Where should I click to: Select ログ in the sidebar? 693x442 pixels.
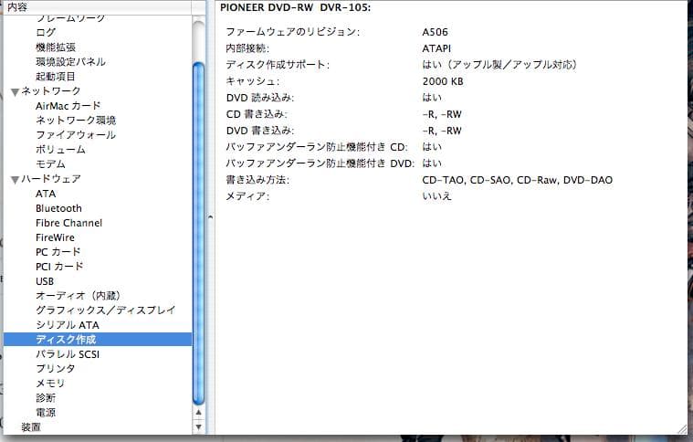[x=46, y=32]
